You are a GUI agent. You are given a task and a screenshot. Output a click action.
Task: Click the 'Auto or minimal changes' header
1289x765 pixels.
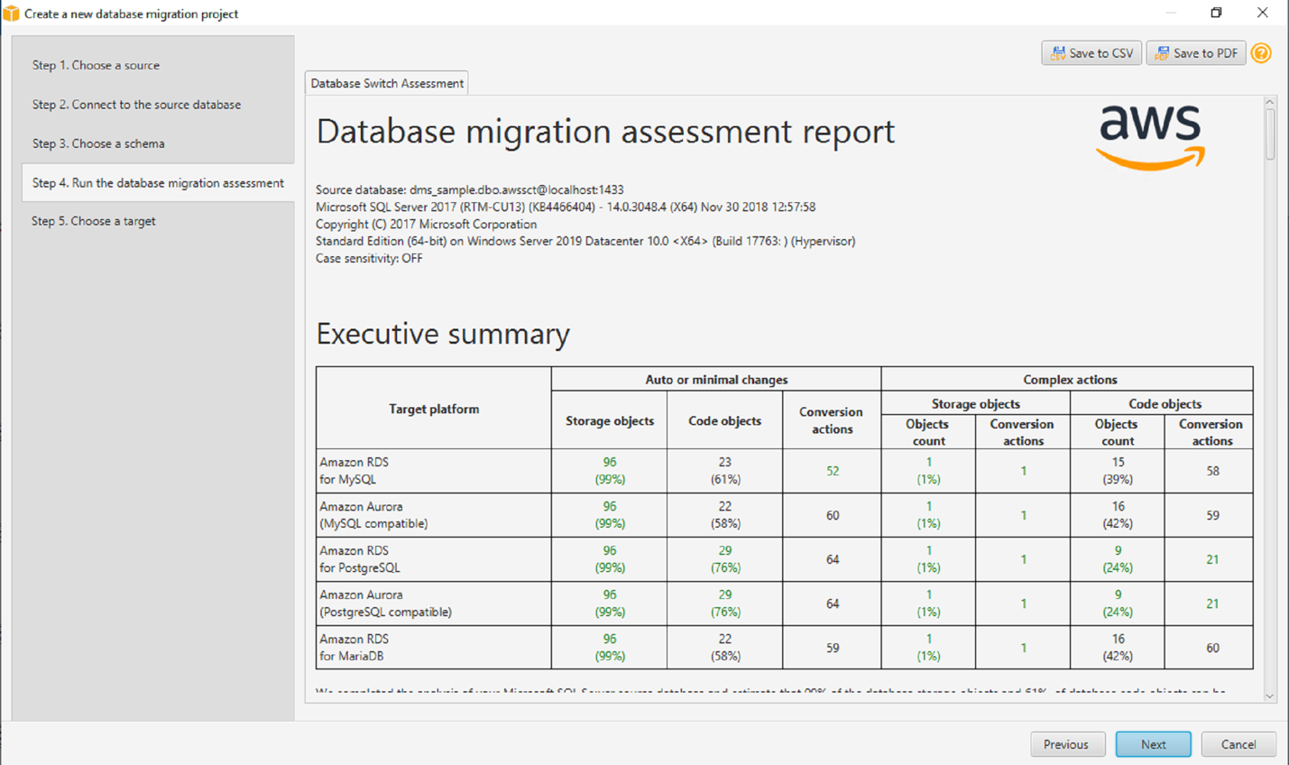click(x=716, y=380)
